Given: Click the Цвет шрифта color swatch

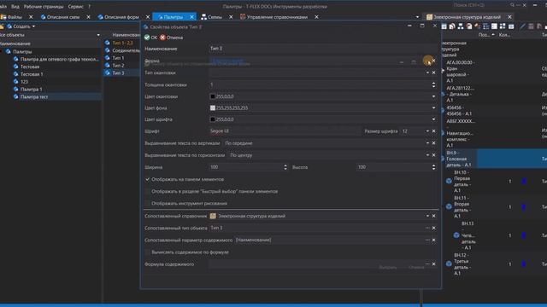Looking at the screenshot, I should click(x=213, y=119).
